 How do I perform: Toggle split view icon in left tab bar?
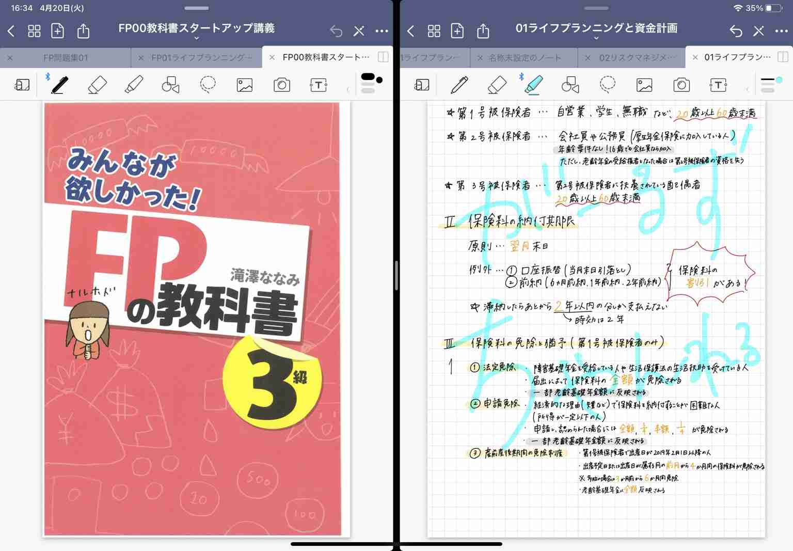pyautogui.click(x=383, y=57)
